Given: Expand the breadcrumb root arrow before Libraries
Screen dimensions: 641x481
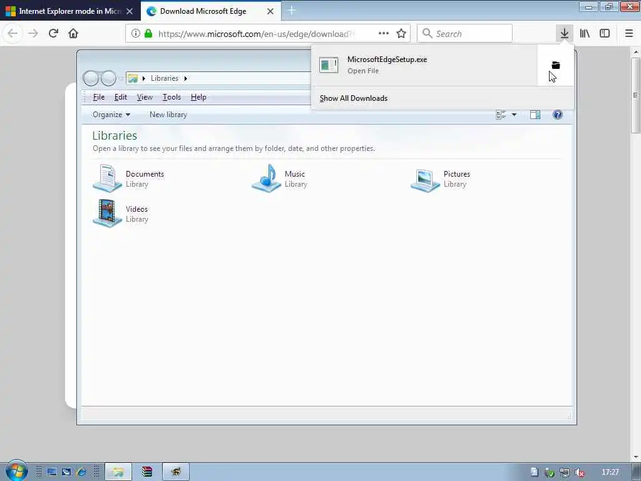Looking at the screenshot, I should (x=143, y=78).
